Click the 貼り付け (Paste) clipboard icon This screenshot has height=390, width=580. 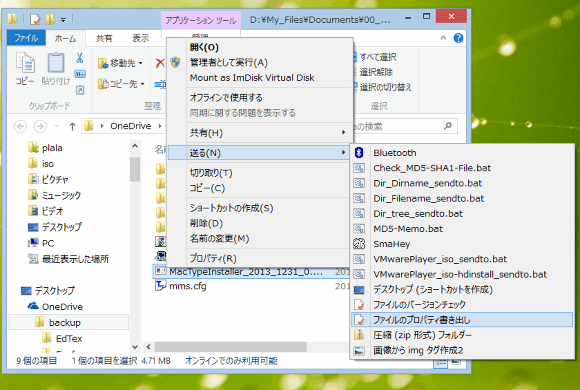pos(56,63)
